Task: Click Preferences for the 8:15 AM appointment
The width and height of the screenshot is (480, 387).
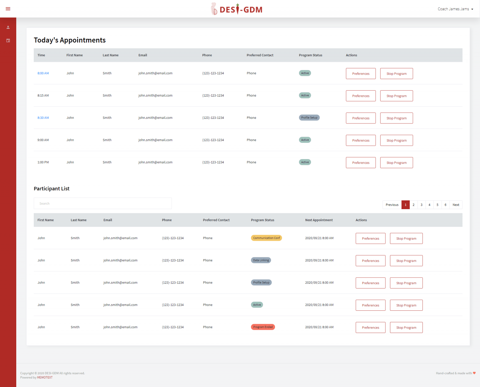Action: tap(361, 96)
